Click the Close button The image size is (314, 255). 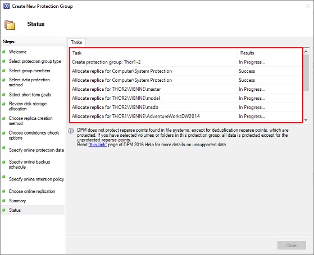(292, 245)
